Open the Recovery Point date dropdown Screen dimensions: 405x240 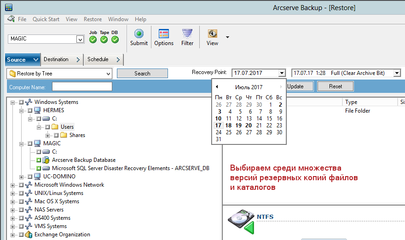[x=282, y=73]
